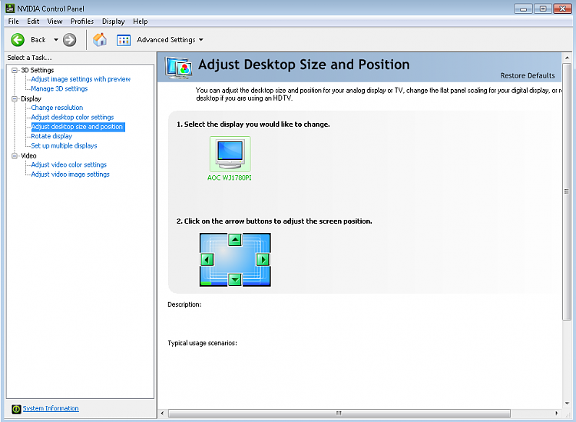This screenshot has width=576, height=422.
Task: Shift the screen right with the right arrow
Action: (x=263, y=260)
